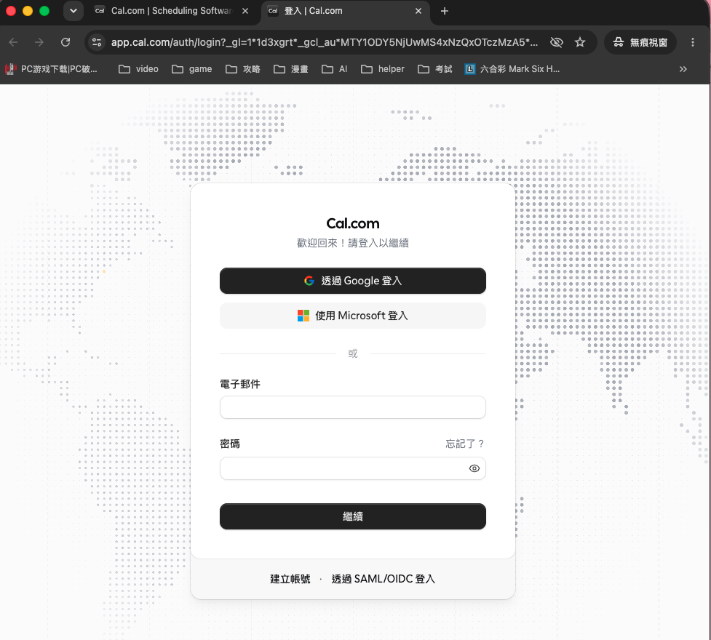
Task: Open the 六合彩 Mark Six bookmark
Action: [512, 69]
